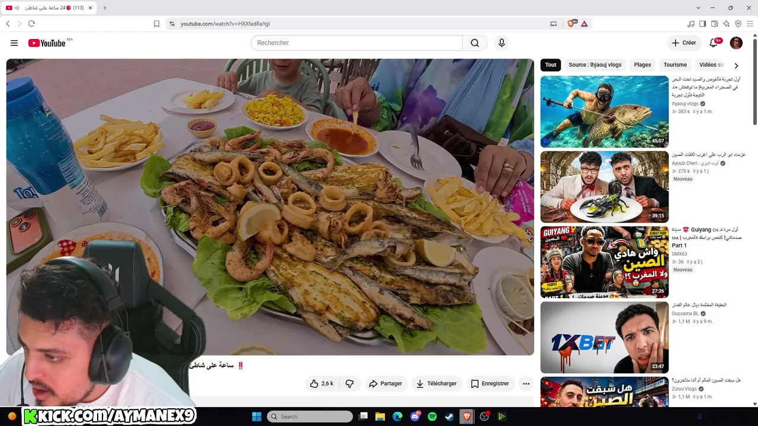Screen dimensions: 758x426
Task: Open the "Oussama BL" channel link
Action: 685,314
